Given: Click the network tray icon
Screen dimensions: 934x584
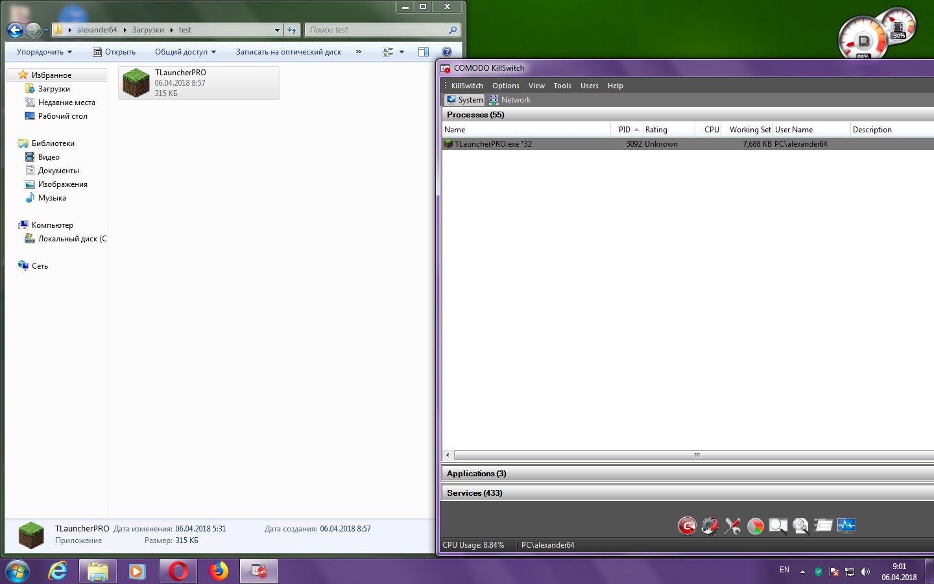Looking at the screenshot, I should (850, 572).
